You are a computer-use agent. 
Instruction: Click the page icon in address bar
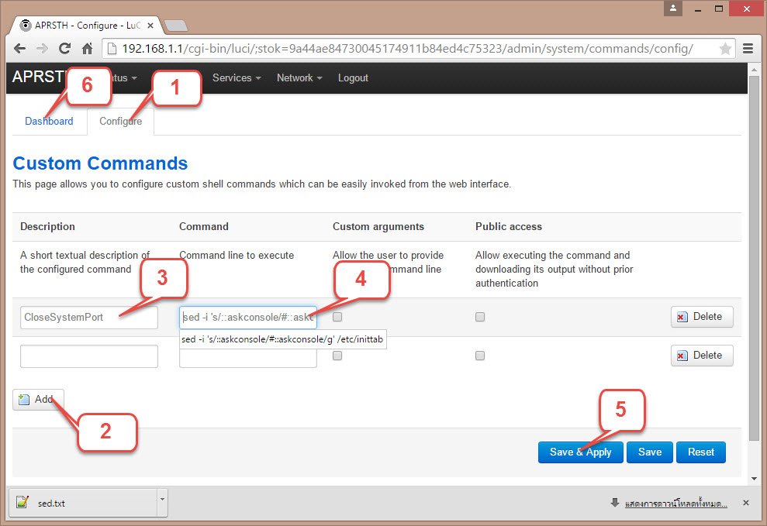[112, 48]
